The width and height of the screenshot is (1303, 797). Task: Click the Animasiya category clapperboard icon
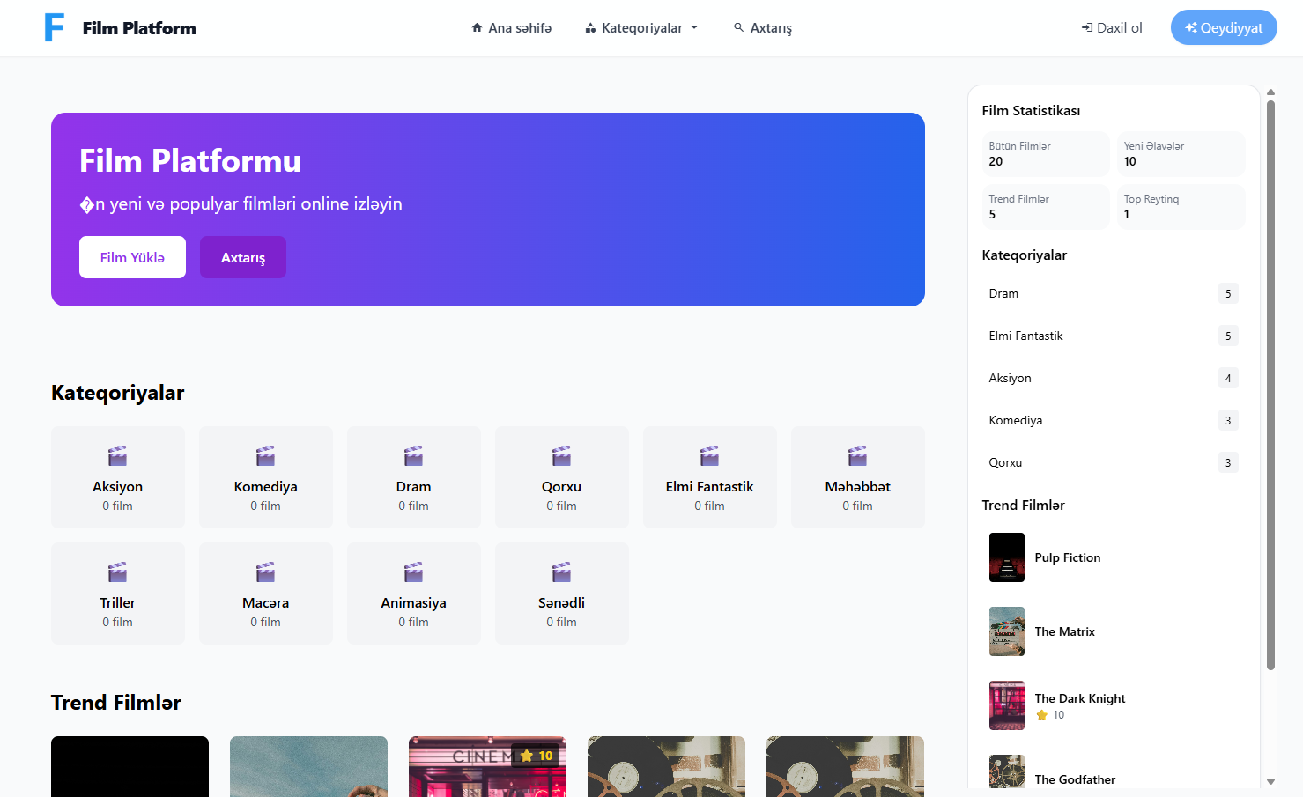[x=413, y=572]
